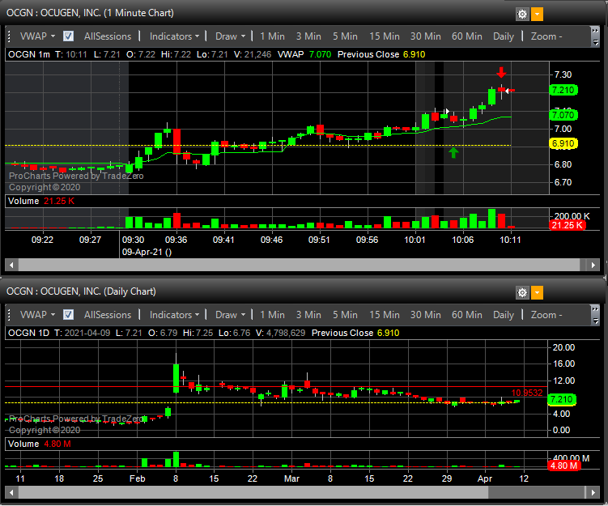This screenshot has height=506, width=608.
Task: Click the 10.9532 red line label on Daily Chart
Action: [x=526, y=393]
